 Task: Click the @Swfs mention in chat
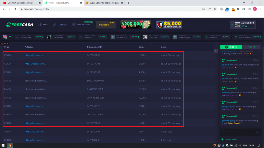(225, 79)
